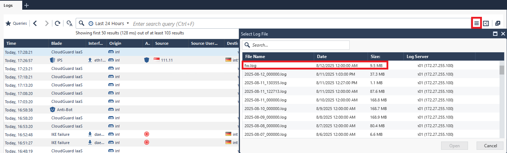Image resolution: width=507 pixels, height=153 pixels.
Task: Click the eth1 upload arrow icon
Action: 90,60
